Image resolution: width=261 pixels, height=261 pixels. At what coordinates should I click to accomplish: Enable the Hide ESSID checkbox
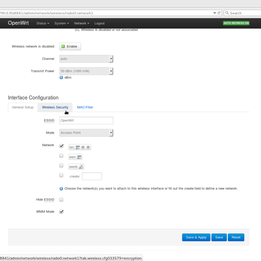click(61, 200)
